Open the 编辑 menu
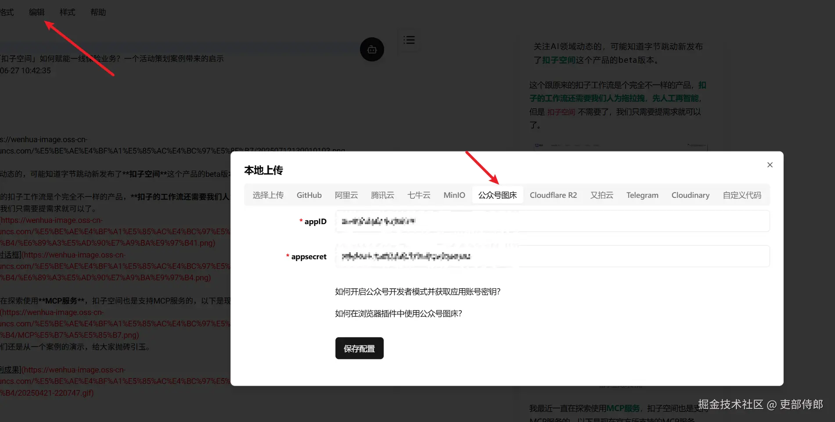This screenshot has width=835, height=422. click(x=37, y=12)
